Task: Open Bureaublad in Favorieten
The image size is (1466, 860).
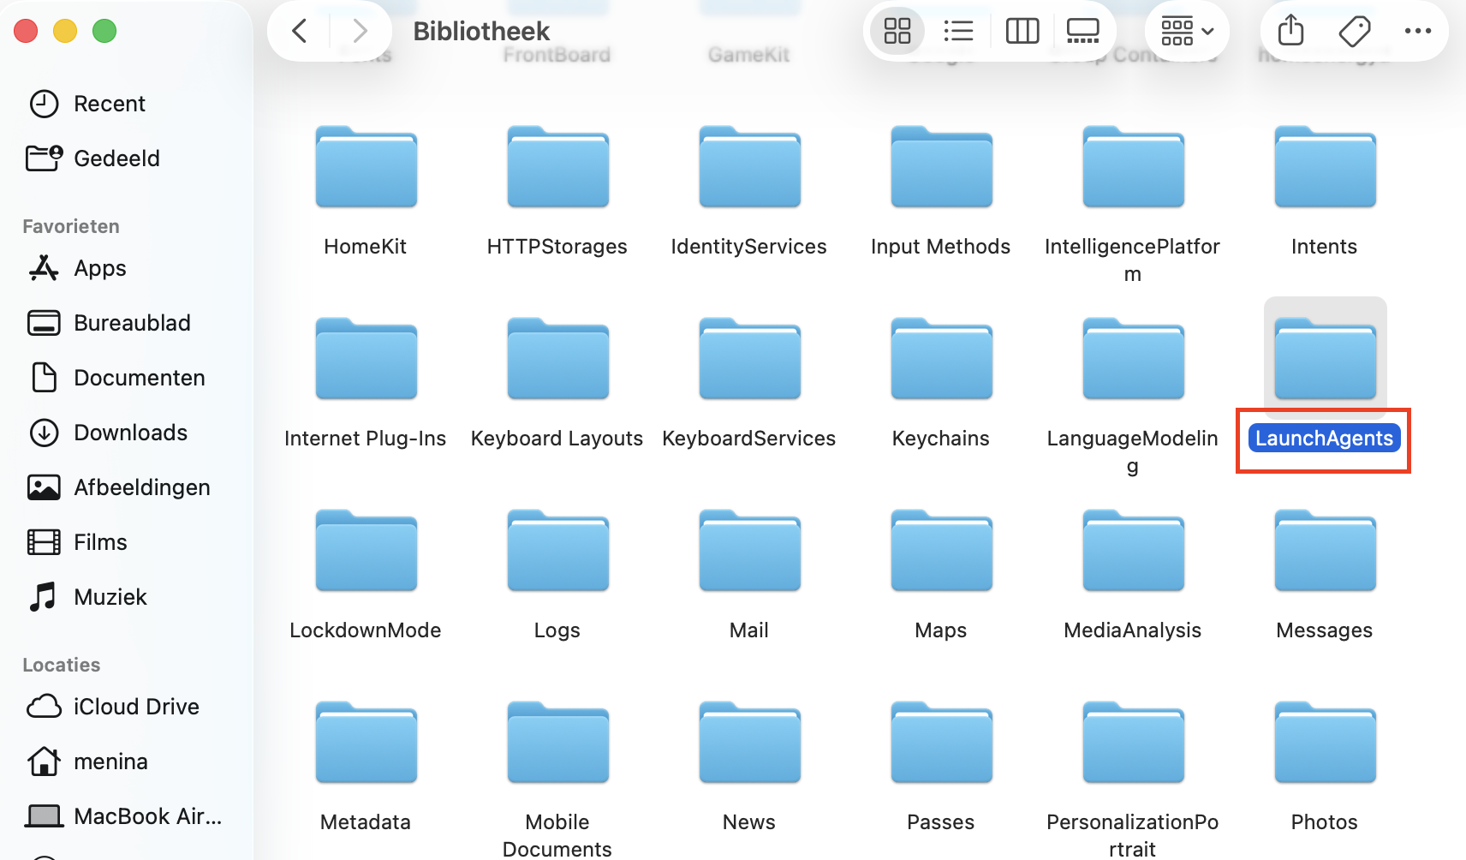Action: [x=132, y=323]
